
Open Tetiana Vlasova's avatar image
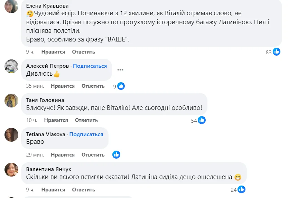(x=11, y=135)
